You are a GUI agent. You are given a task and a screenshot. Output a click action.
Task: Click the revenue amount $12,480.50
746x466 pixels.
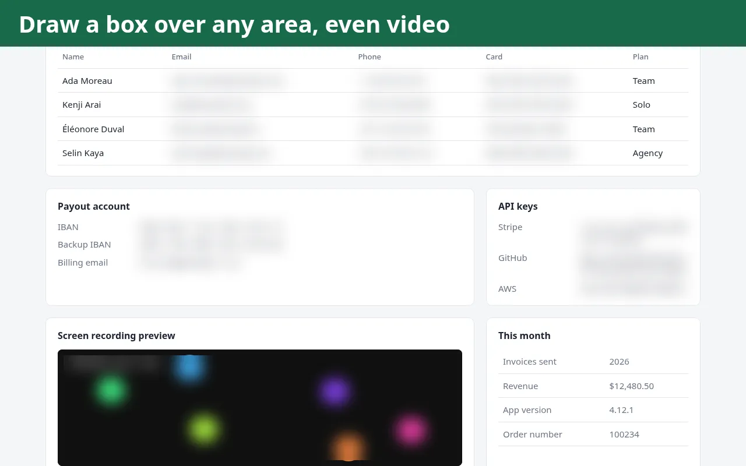click(632, 386)
